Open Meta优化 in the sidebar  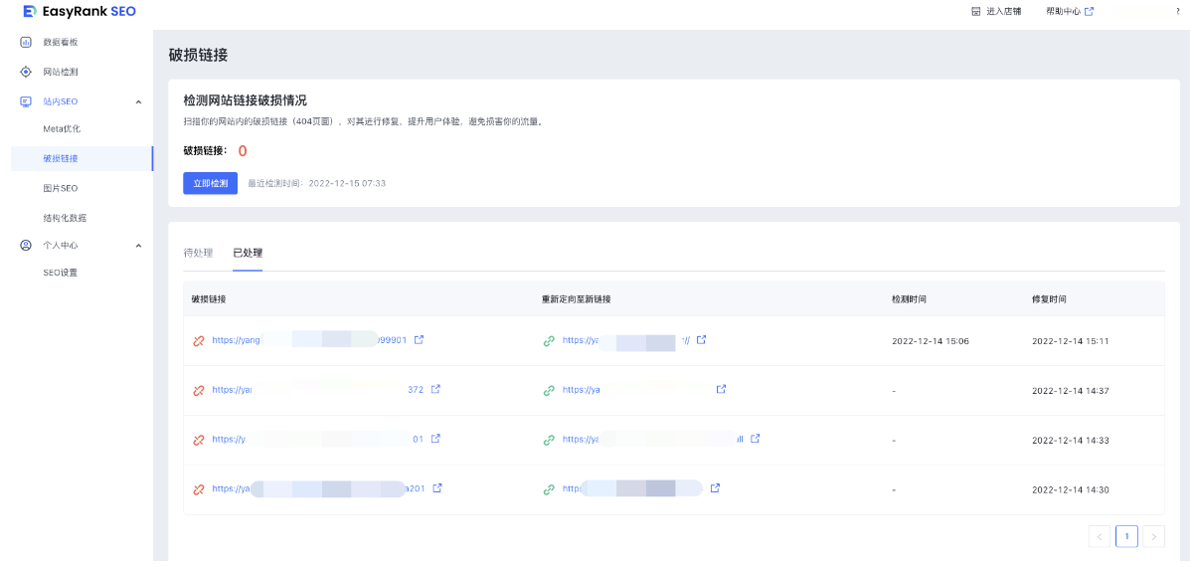[x=62, y=129]
